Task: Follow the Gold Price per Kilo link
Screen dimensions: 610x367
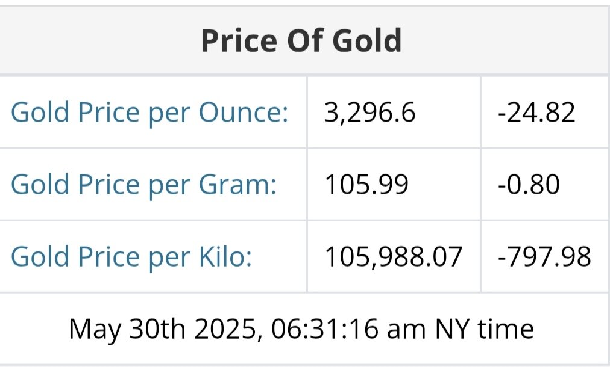Action: pyautogui.click(x=131, y=257)
